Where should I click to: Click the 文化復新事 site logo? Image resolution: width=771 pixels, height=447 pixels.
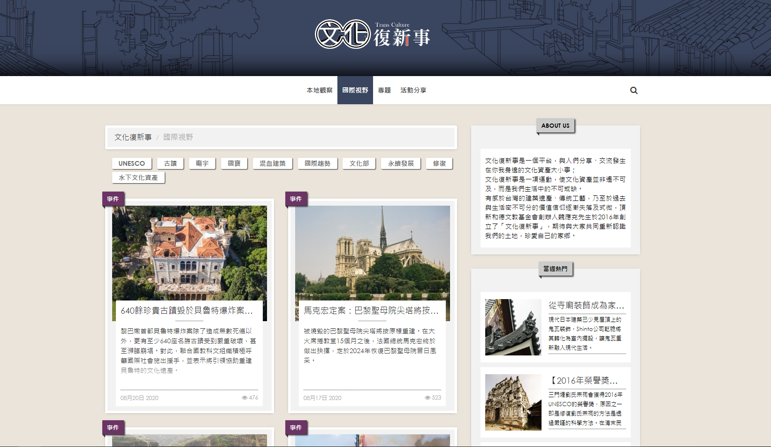tap(373, 34)
